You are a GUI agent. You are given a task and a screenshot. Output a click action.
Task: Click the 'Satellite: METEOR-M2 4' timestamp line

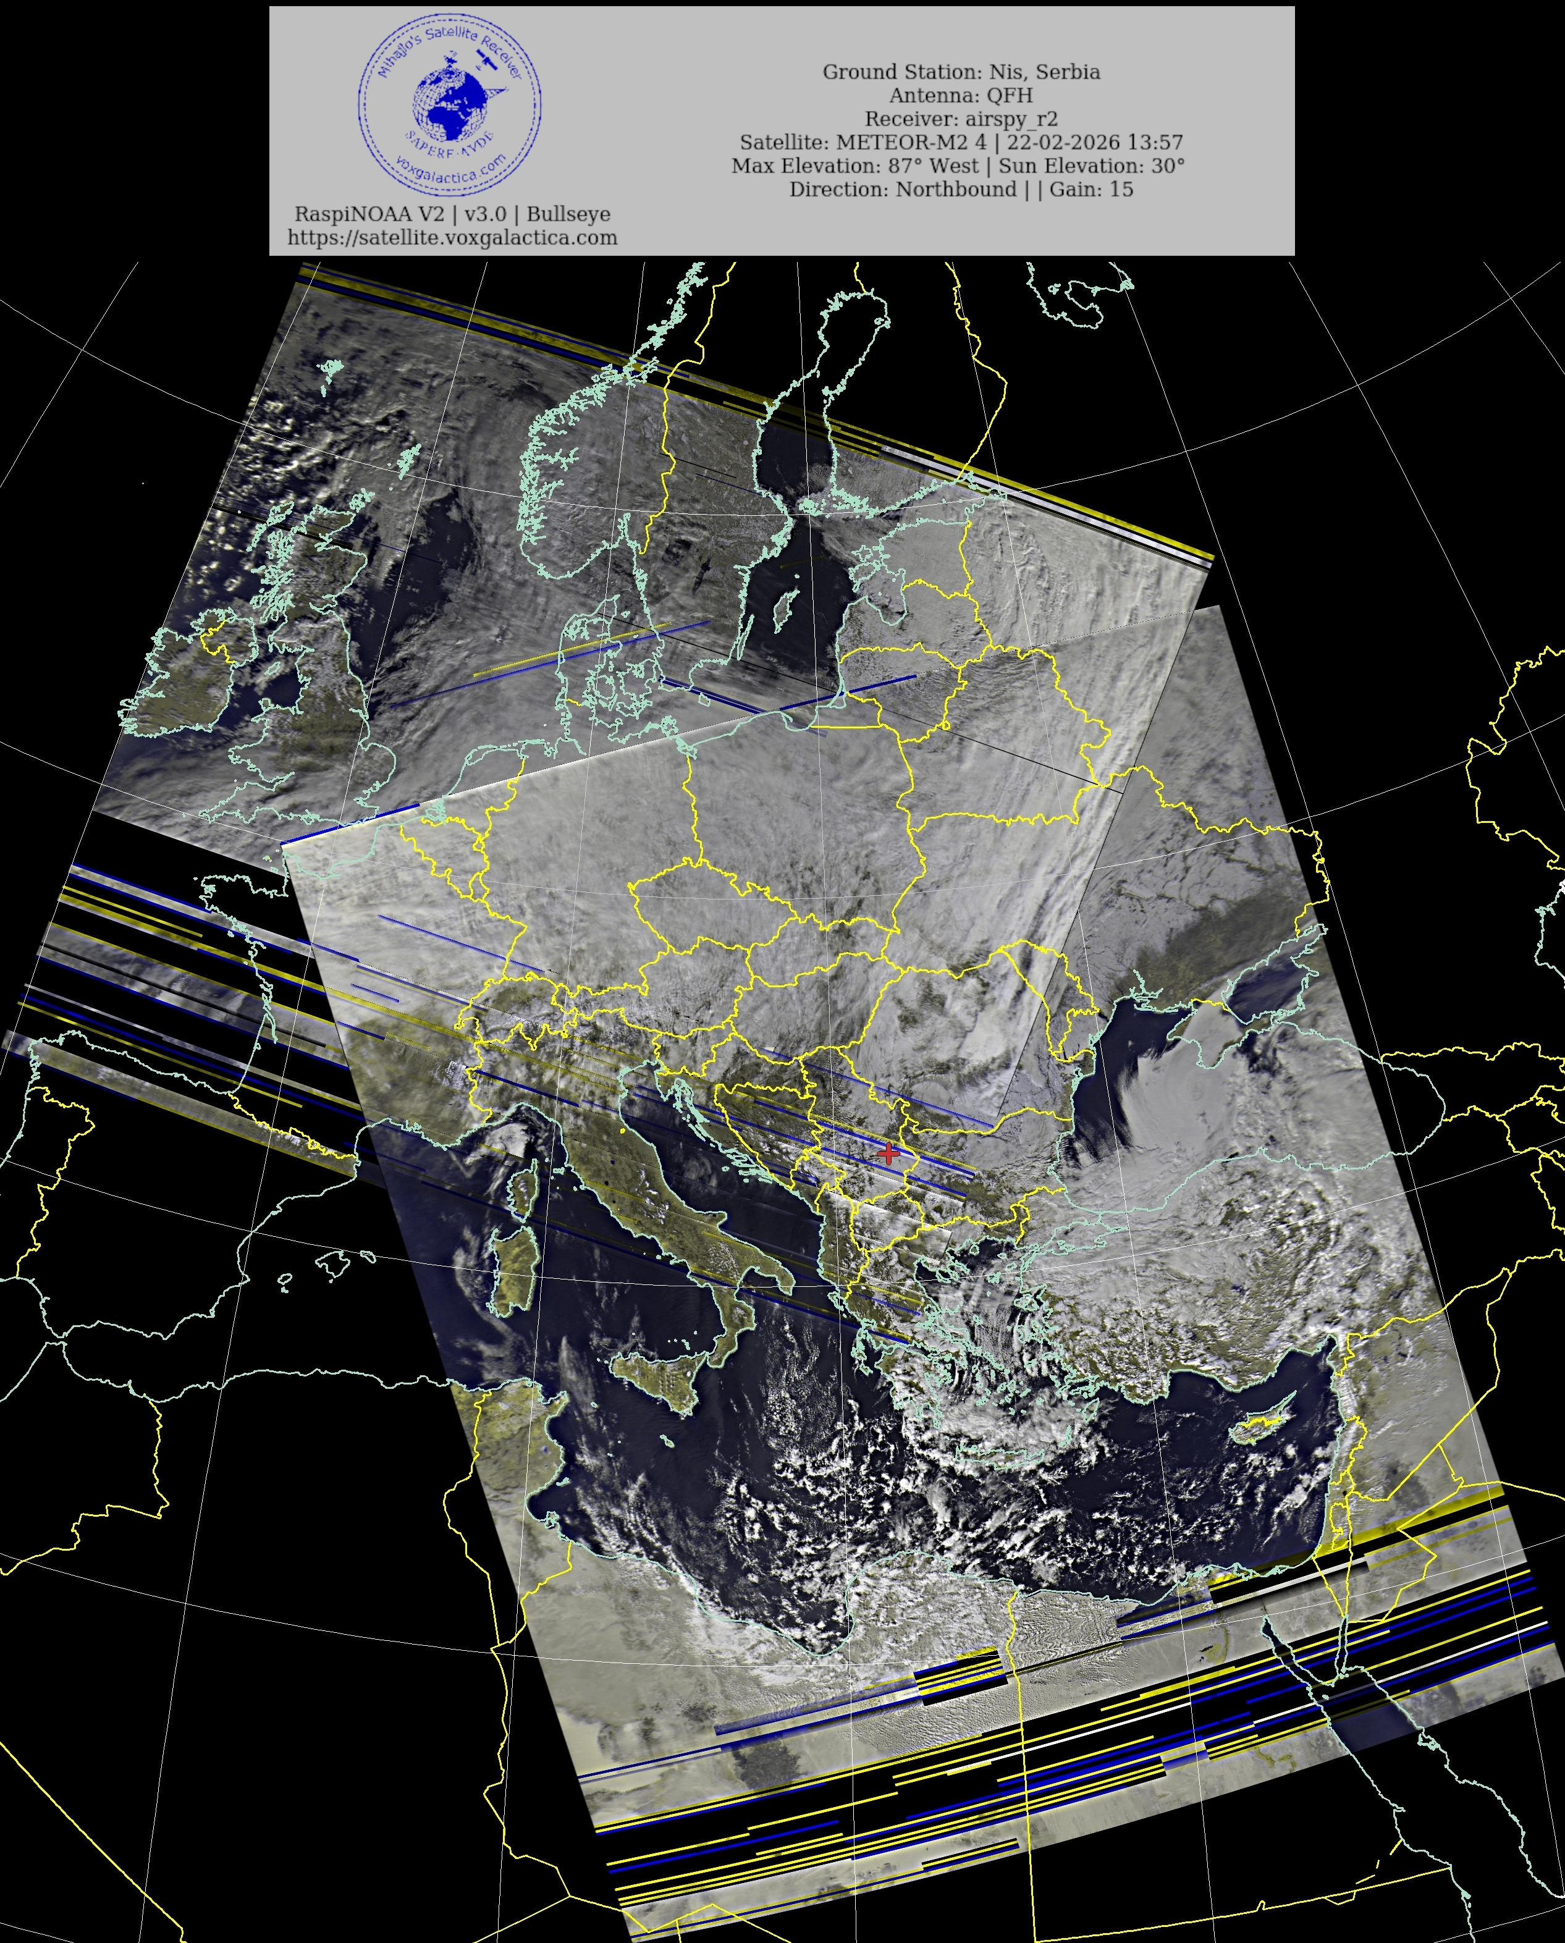click(961, 142)
